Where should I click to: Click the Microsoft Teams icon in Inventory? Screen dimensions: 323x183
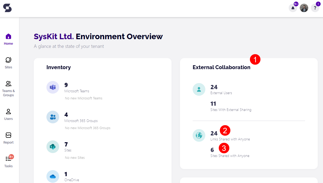53,87
